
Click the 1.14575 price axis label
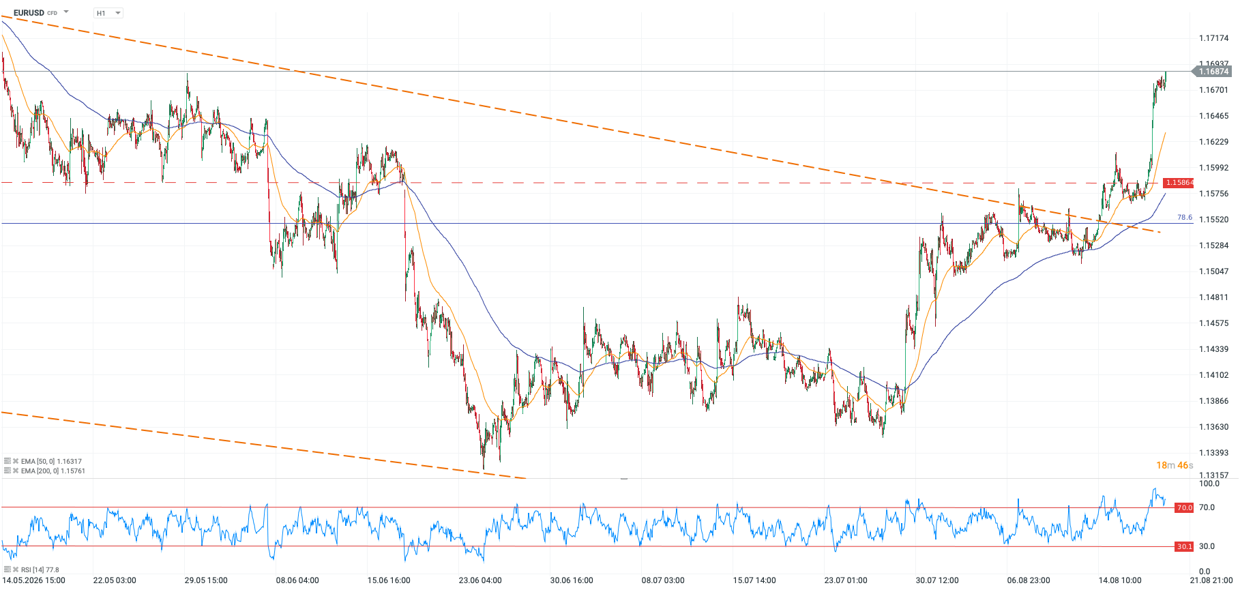1214,323
